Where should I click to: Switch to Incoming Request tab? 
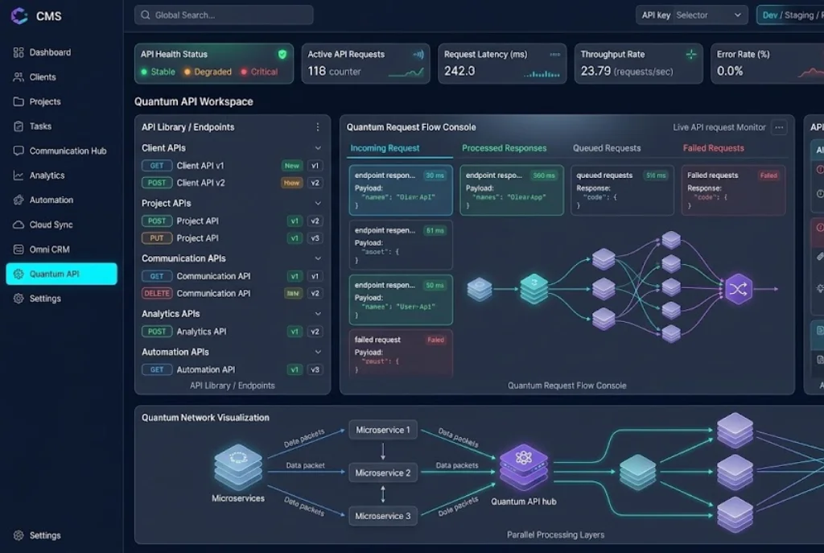pos(385,148)
